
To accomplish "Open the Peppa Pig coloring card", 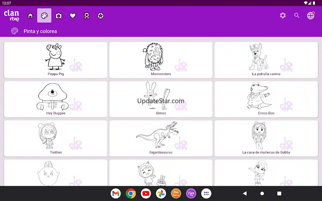I will click(x=56, y=60).
